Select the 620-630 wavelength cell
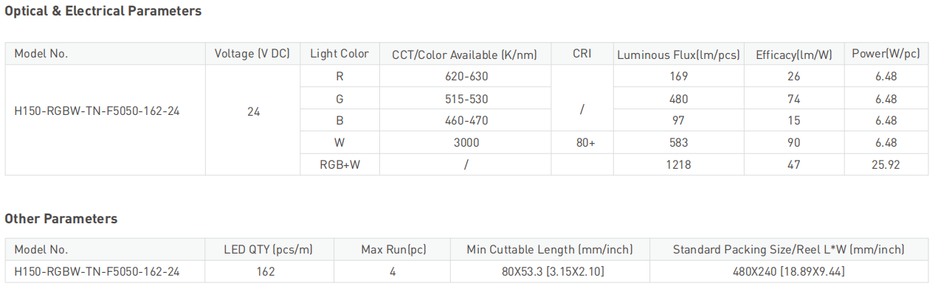This screenshot has width=935, height=297. 466,76
